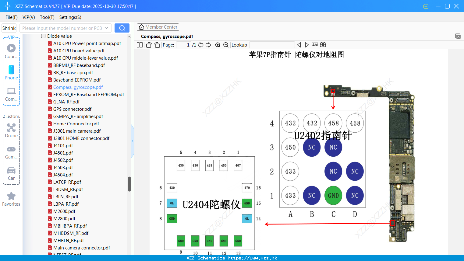Open J4101.pdf
The width and height of the screenshot is (464, 261).
tap(63, 146)
